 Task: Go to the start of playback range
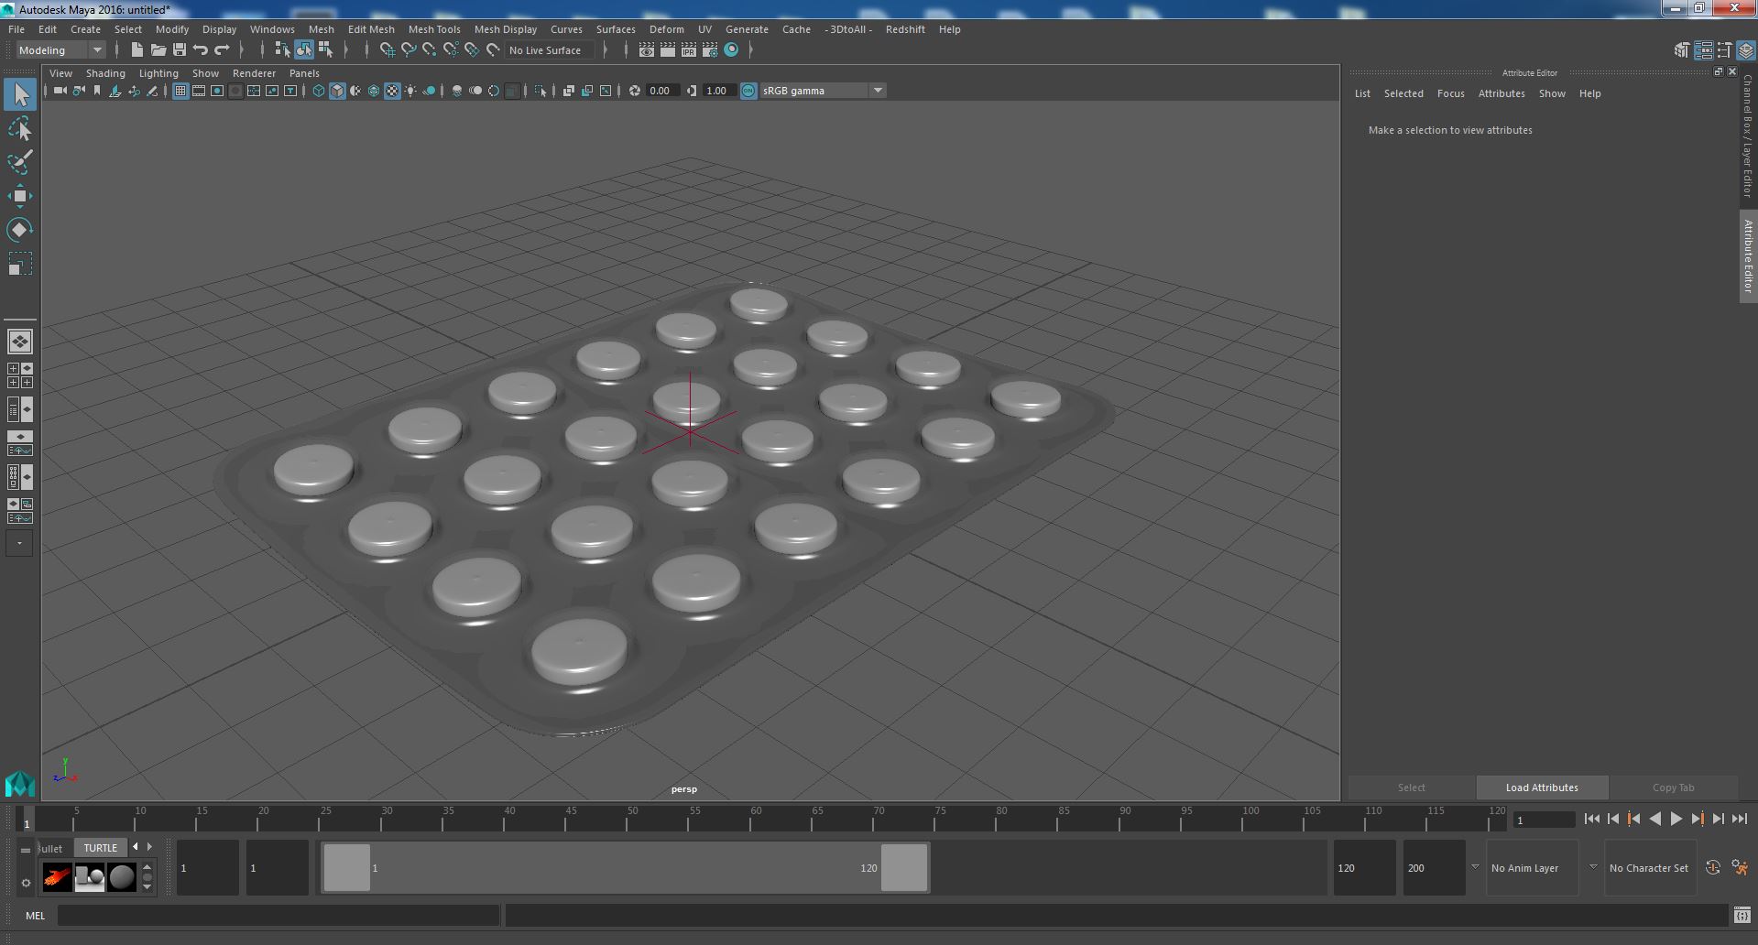click(x=1591, y=820)
